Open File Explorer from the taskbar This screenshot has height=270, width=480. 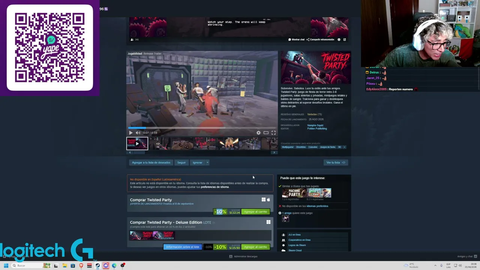click(64, 265)
